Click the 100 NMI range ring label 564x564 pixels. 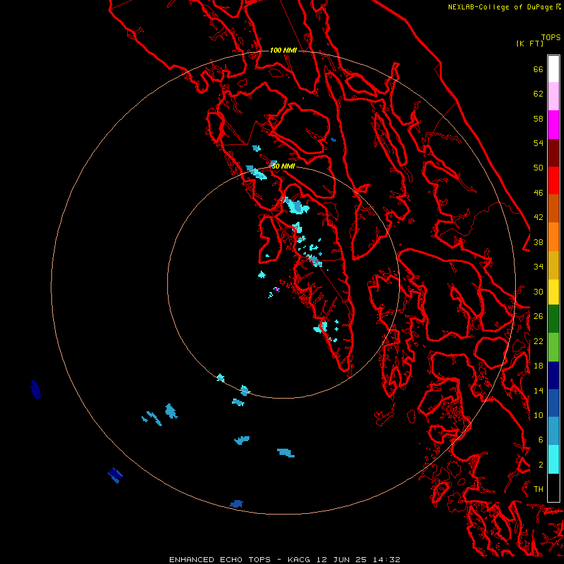[x=283, y=50]
